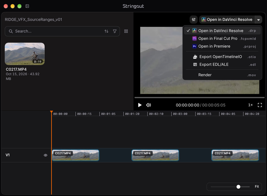Image resolution: width=267 pixels, height=196 pixels.
Task: Click the Fit zoom button
Action: [257, 187]
